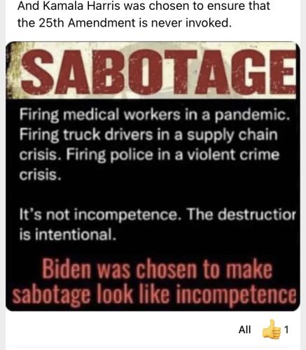Click "Firing truck drivers in a supply chain" line
Viewport: 306px width, 350px height.
tap(148, 135)
